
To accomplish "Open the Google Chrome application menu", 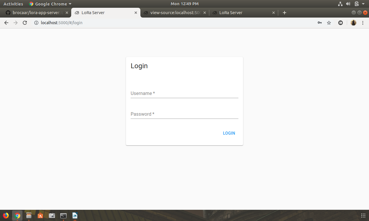I will click(x=50, y=4).
